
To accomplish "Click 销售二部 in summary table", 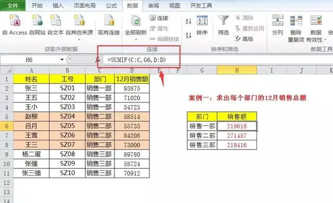I will point(202,136).
